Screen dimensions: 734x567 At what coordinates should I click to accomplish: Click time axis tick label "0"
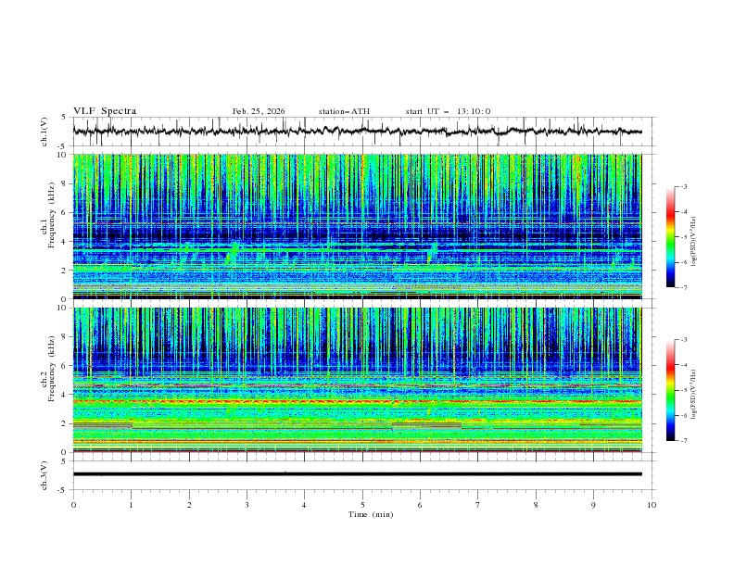73,505
